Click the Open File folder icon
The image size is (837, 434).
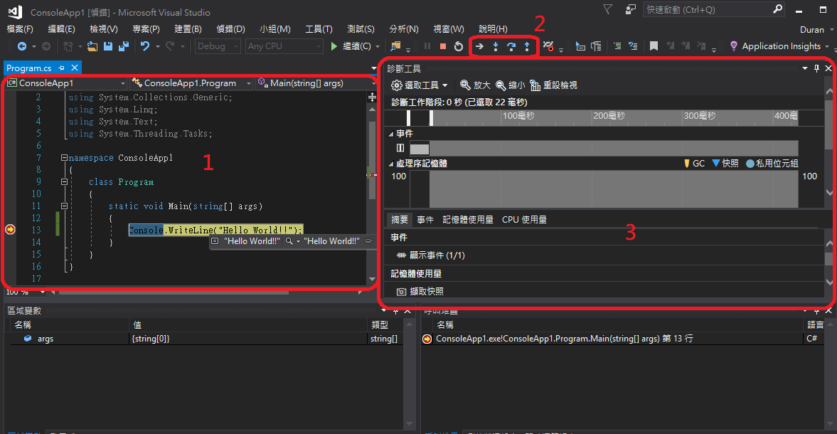point(92,46)
